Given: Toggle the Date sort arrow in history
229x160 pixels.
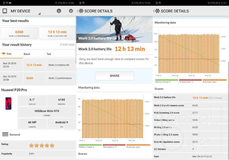Looking at the screenshot, I should pos(4,54).
